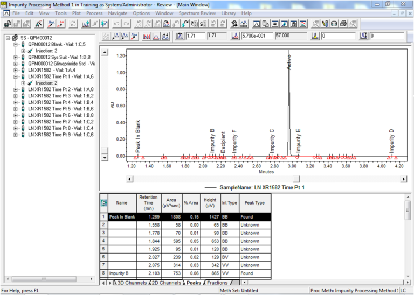The height and width of the screenshot is (295, 414).
Task: Open the Plot menu
Action: 77,13
